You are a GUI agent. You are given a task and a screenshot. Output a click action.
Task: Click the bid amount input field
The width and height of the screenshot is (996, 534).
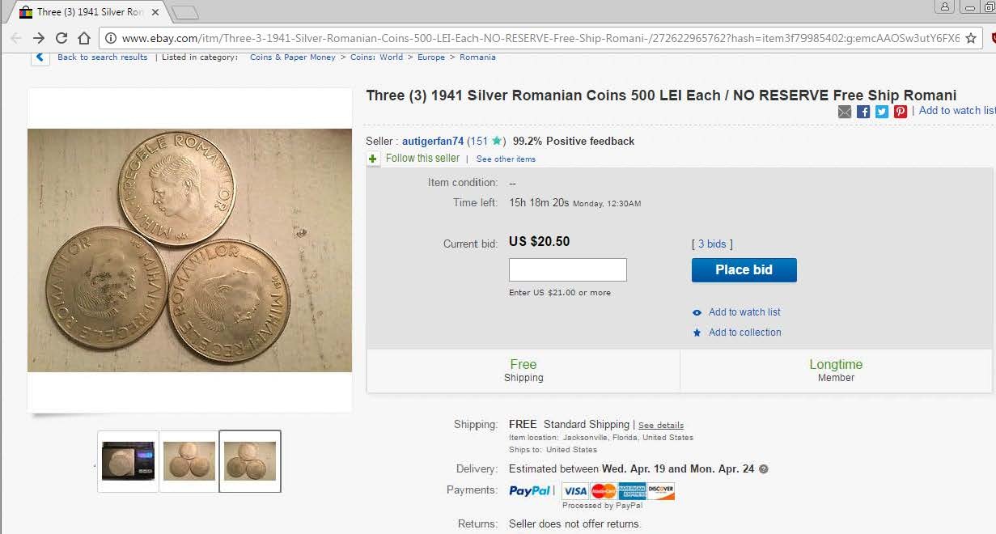tap(567, 269)
